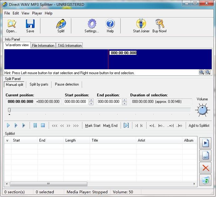Click the |=>.. navigation button
Viewport: 216px width, 197px height.
[x=161, y=126]
